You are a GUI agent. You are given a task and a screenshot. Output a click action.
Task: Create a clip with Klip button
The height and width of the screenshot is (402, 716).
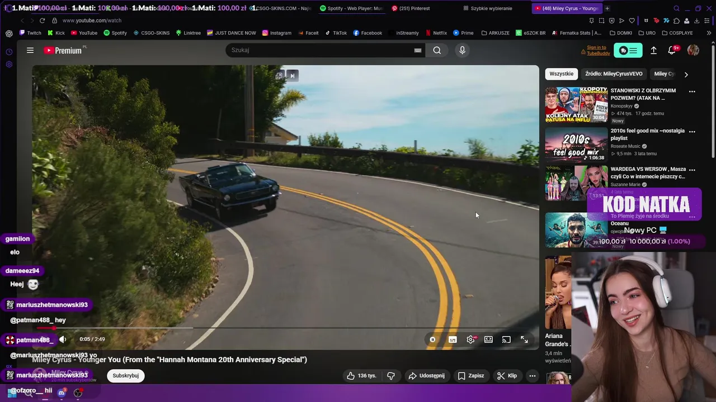[507, 376]
